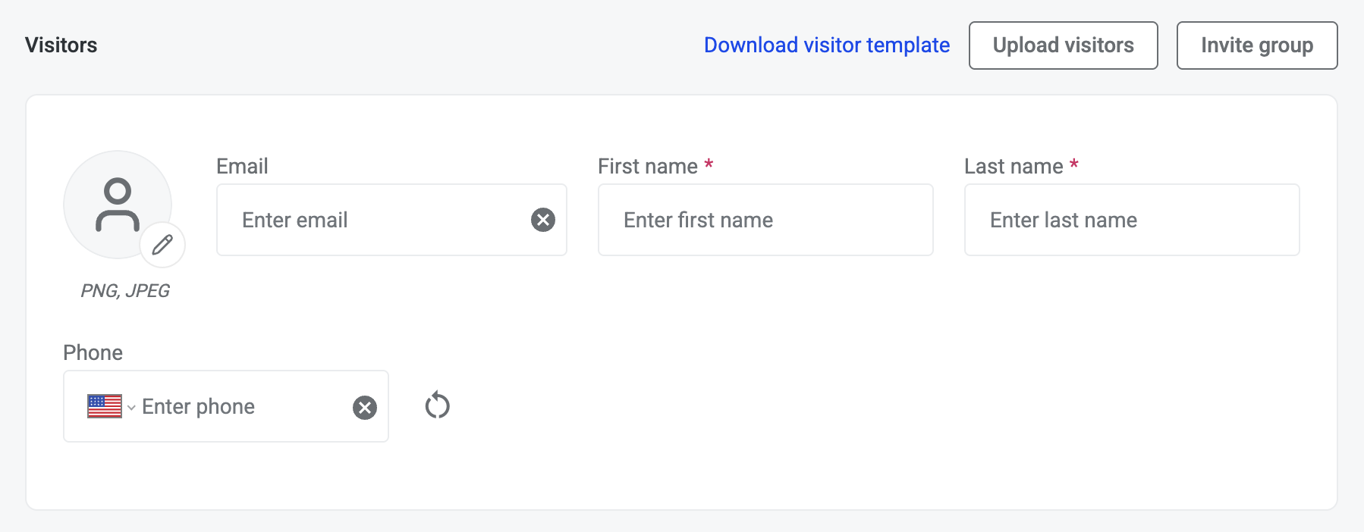Clear the email field with X icon
Image resolution: width=1364 pixels, height=532 pixels.
pos(542,220)
